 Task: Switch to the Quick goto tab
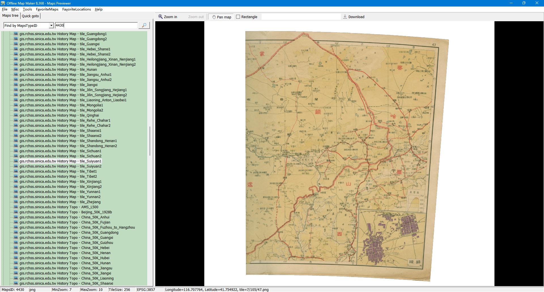pyautogui.click(x=30, y=16)
